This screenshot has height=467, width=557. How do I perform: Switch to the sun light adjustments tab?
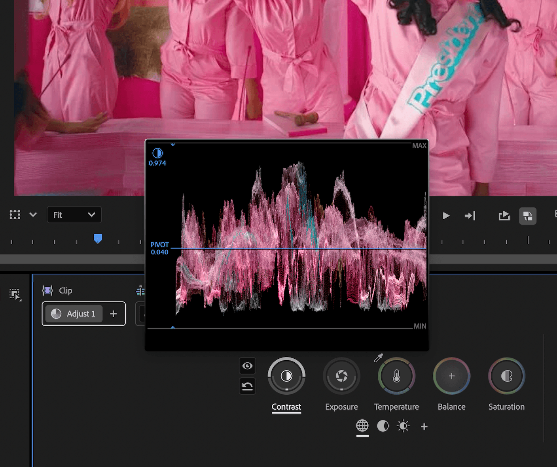pos(403,426)
